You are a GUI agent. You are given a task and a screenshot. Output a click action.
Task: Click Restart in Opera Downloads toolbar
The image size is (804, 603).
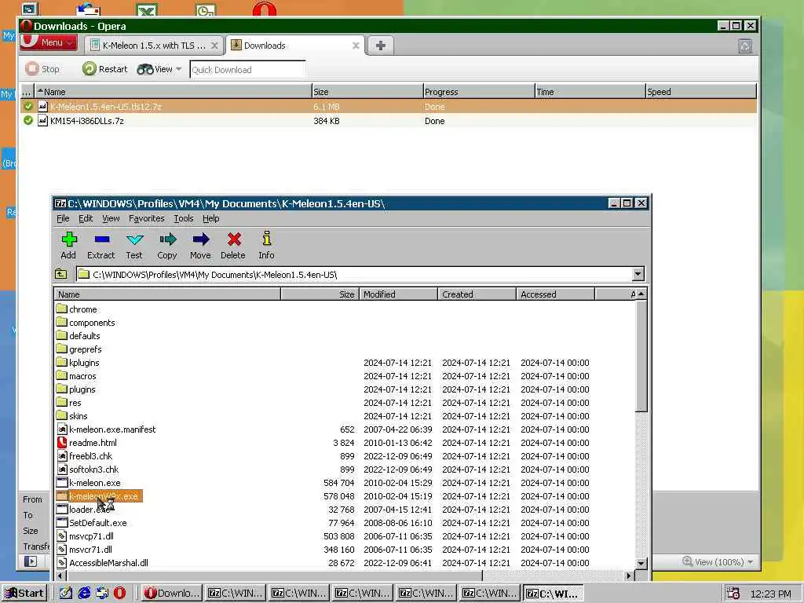coord(105,69)
